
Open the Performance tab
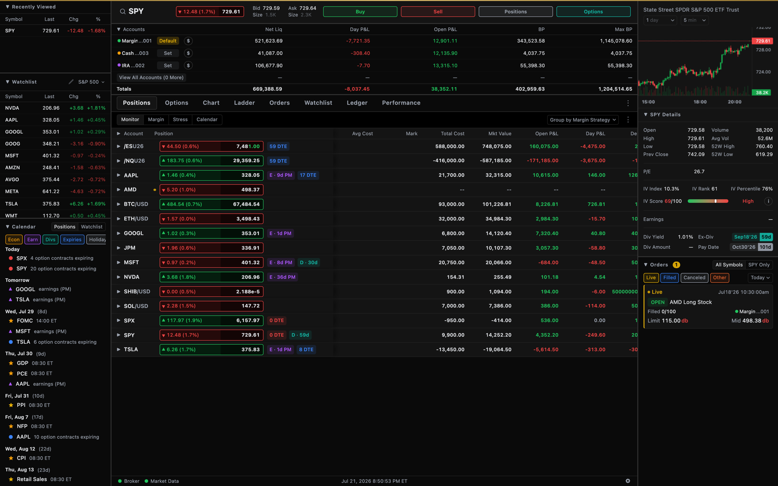click(401, 103)
